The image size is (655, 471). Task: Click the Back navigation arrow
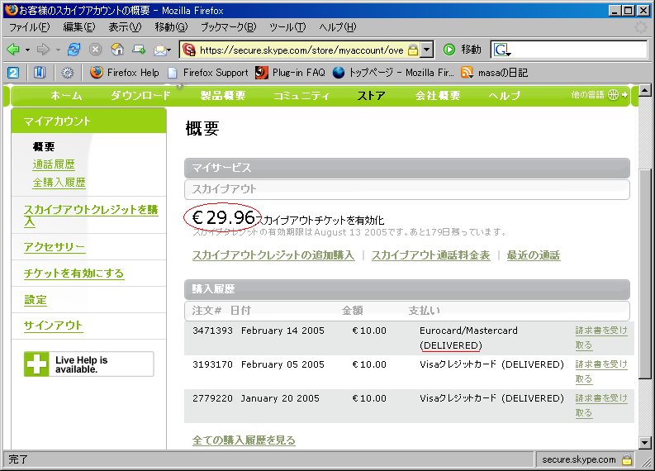point(14,50)
